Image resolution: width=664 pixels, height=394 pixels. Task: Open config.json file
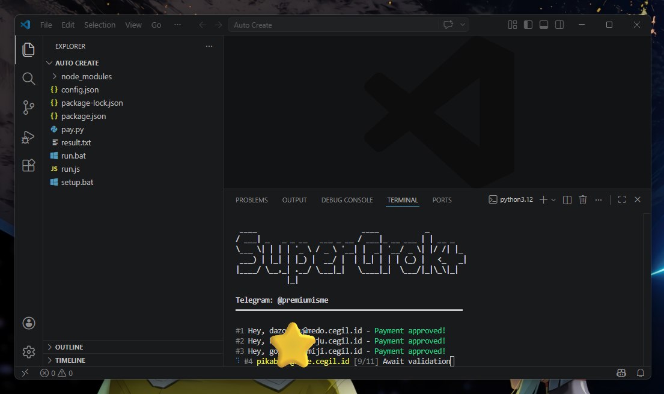click(133, 89)
